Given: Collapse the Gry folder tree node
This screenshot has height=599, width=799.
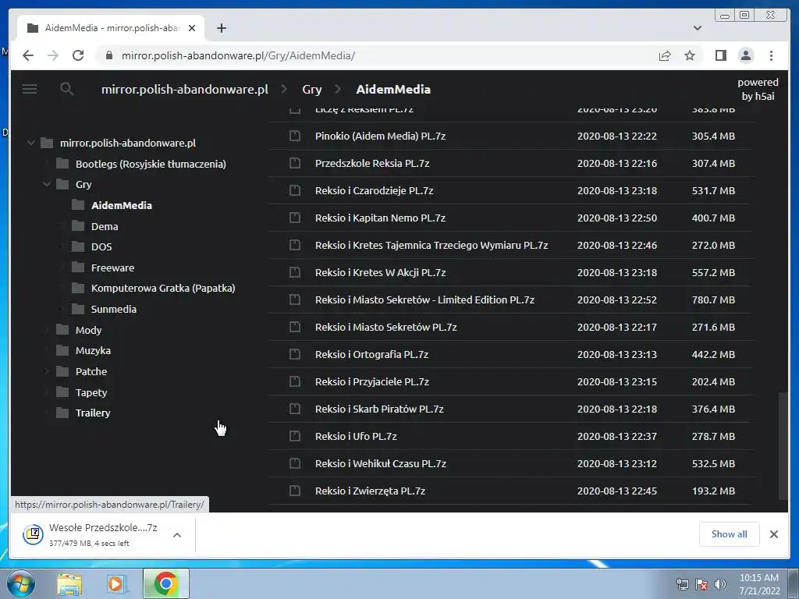Looking at the screenshot, I should click(x=47, y=184).
